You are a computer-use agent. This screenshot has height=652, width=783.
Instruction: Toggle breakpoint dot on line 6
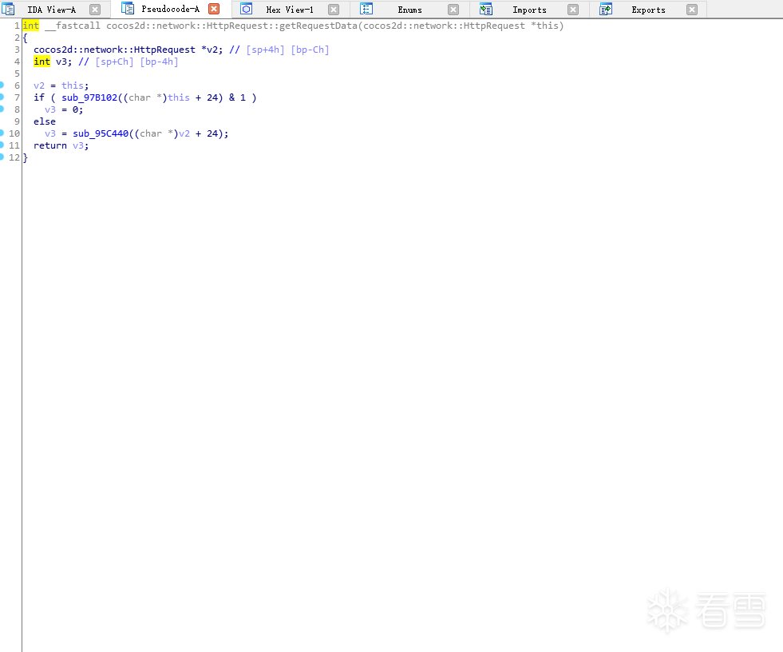2,85
